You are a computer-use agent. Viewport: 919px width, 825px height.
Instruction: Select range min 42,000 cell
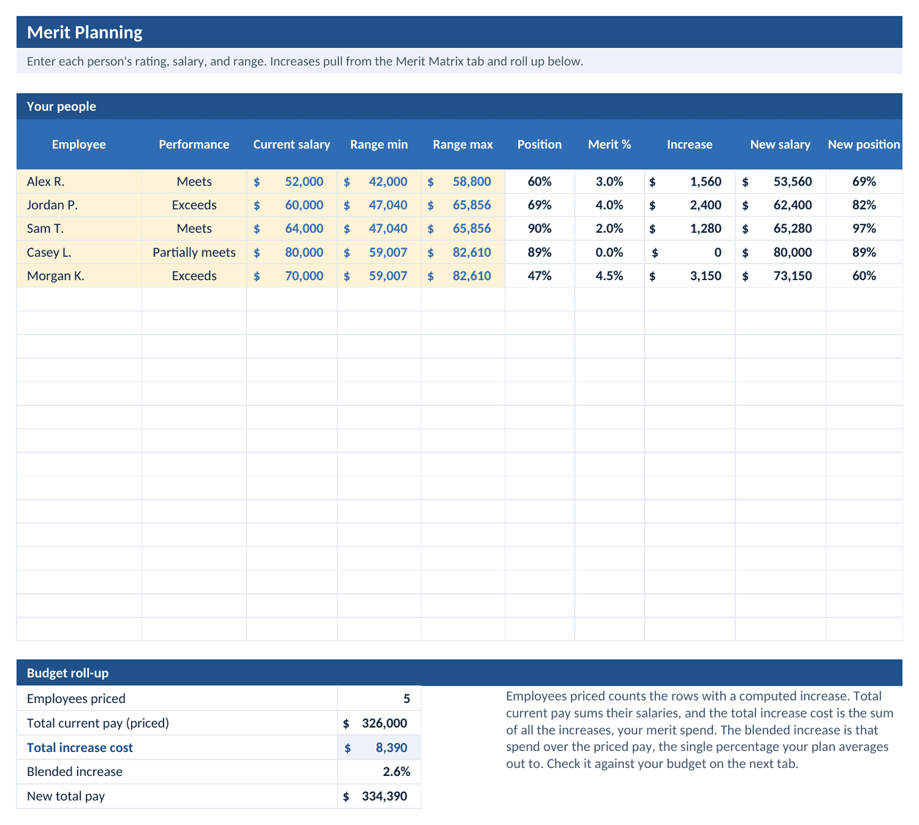click(379, 181)
